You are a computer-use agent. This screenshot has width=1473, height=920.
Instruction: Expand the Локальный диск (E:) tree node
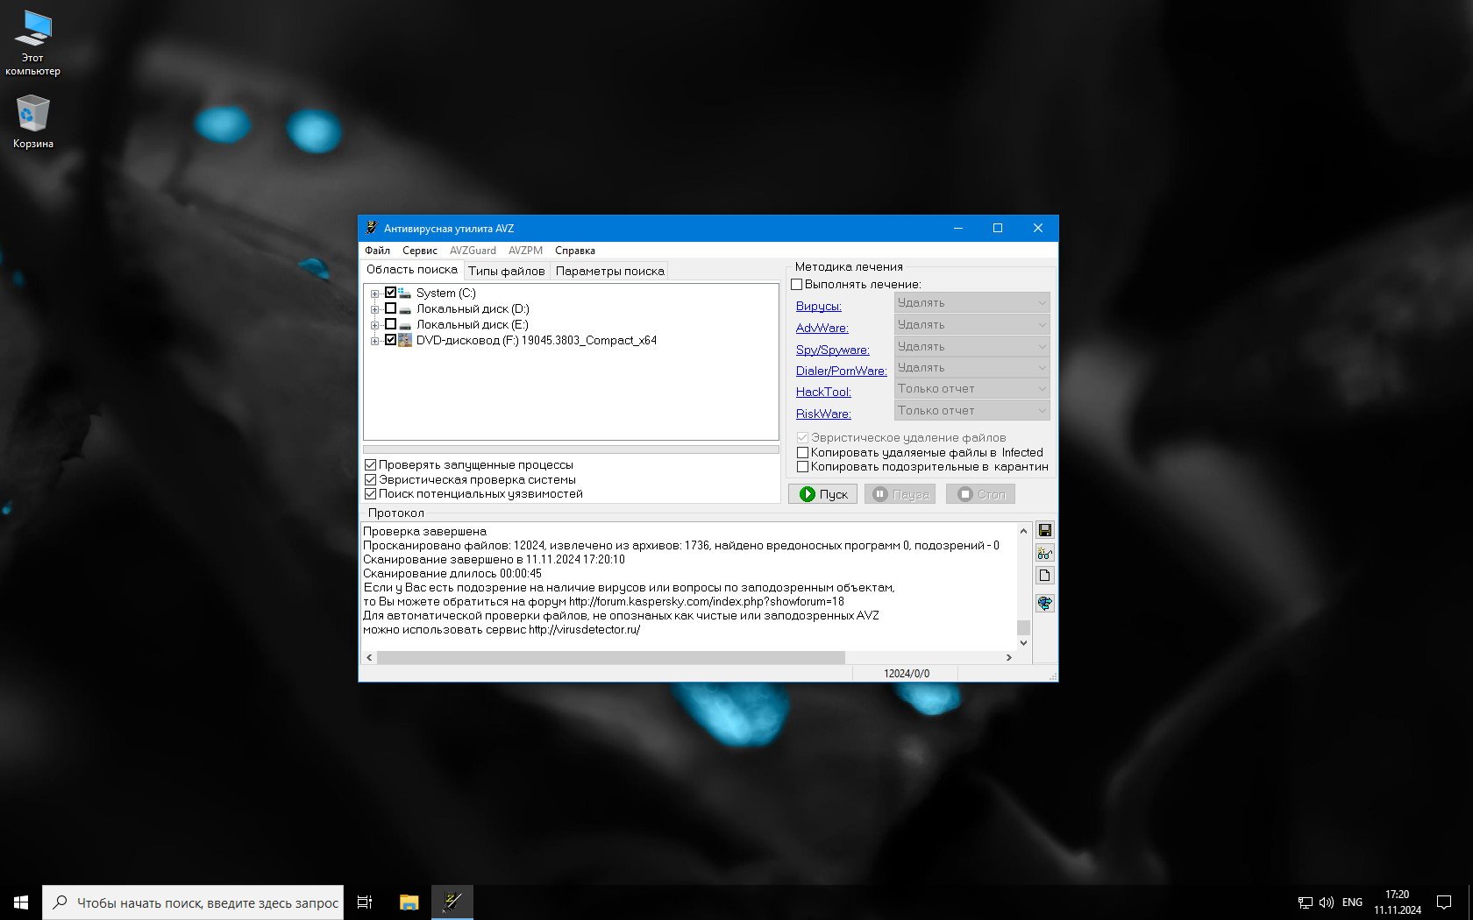374,325
